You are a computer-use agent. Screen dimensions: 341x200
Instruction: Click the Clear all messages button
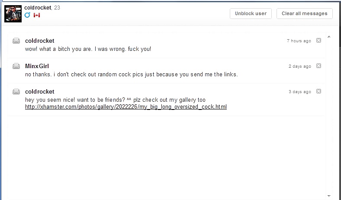point(305,13)
